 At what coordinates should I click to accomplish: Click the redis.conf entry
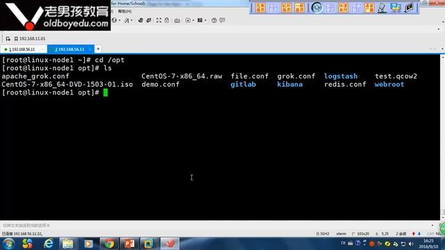click(345, 85)
